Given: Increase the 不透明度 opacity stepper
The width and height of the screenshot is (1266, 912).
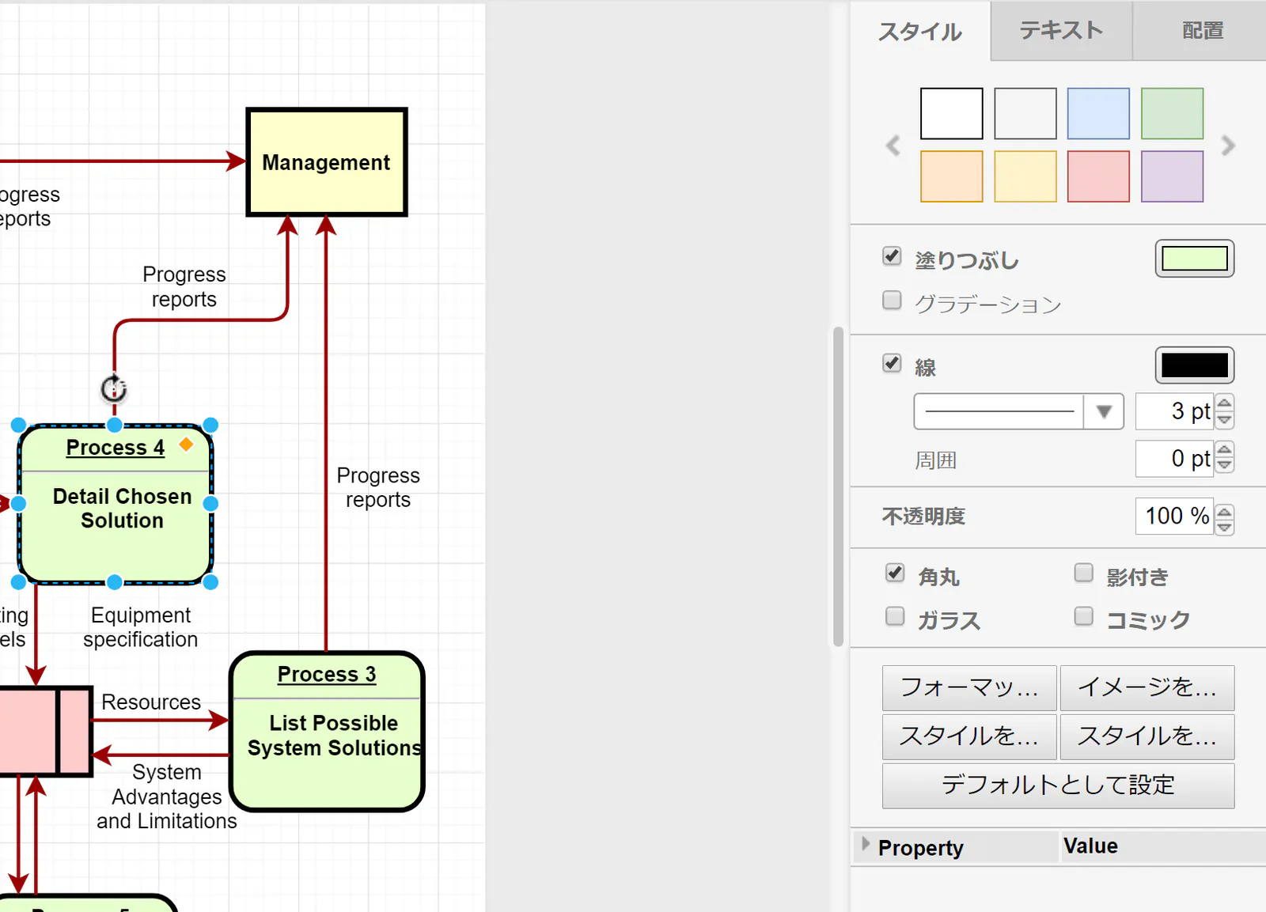Looking at the screenshot, I should click(1224, 511).
